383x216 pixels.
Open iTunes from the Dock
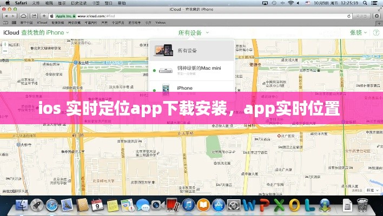pyautogui.click(x=188, y=205)
